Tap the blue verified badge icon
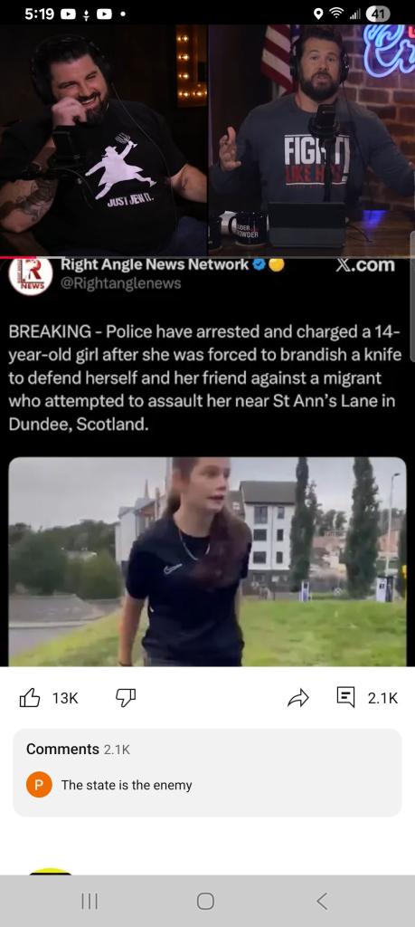Screen dimensions: 415x927 [259, 265]
